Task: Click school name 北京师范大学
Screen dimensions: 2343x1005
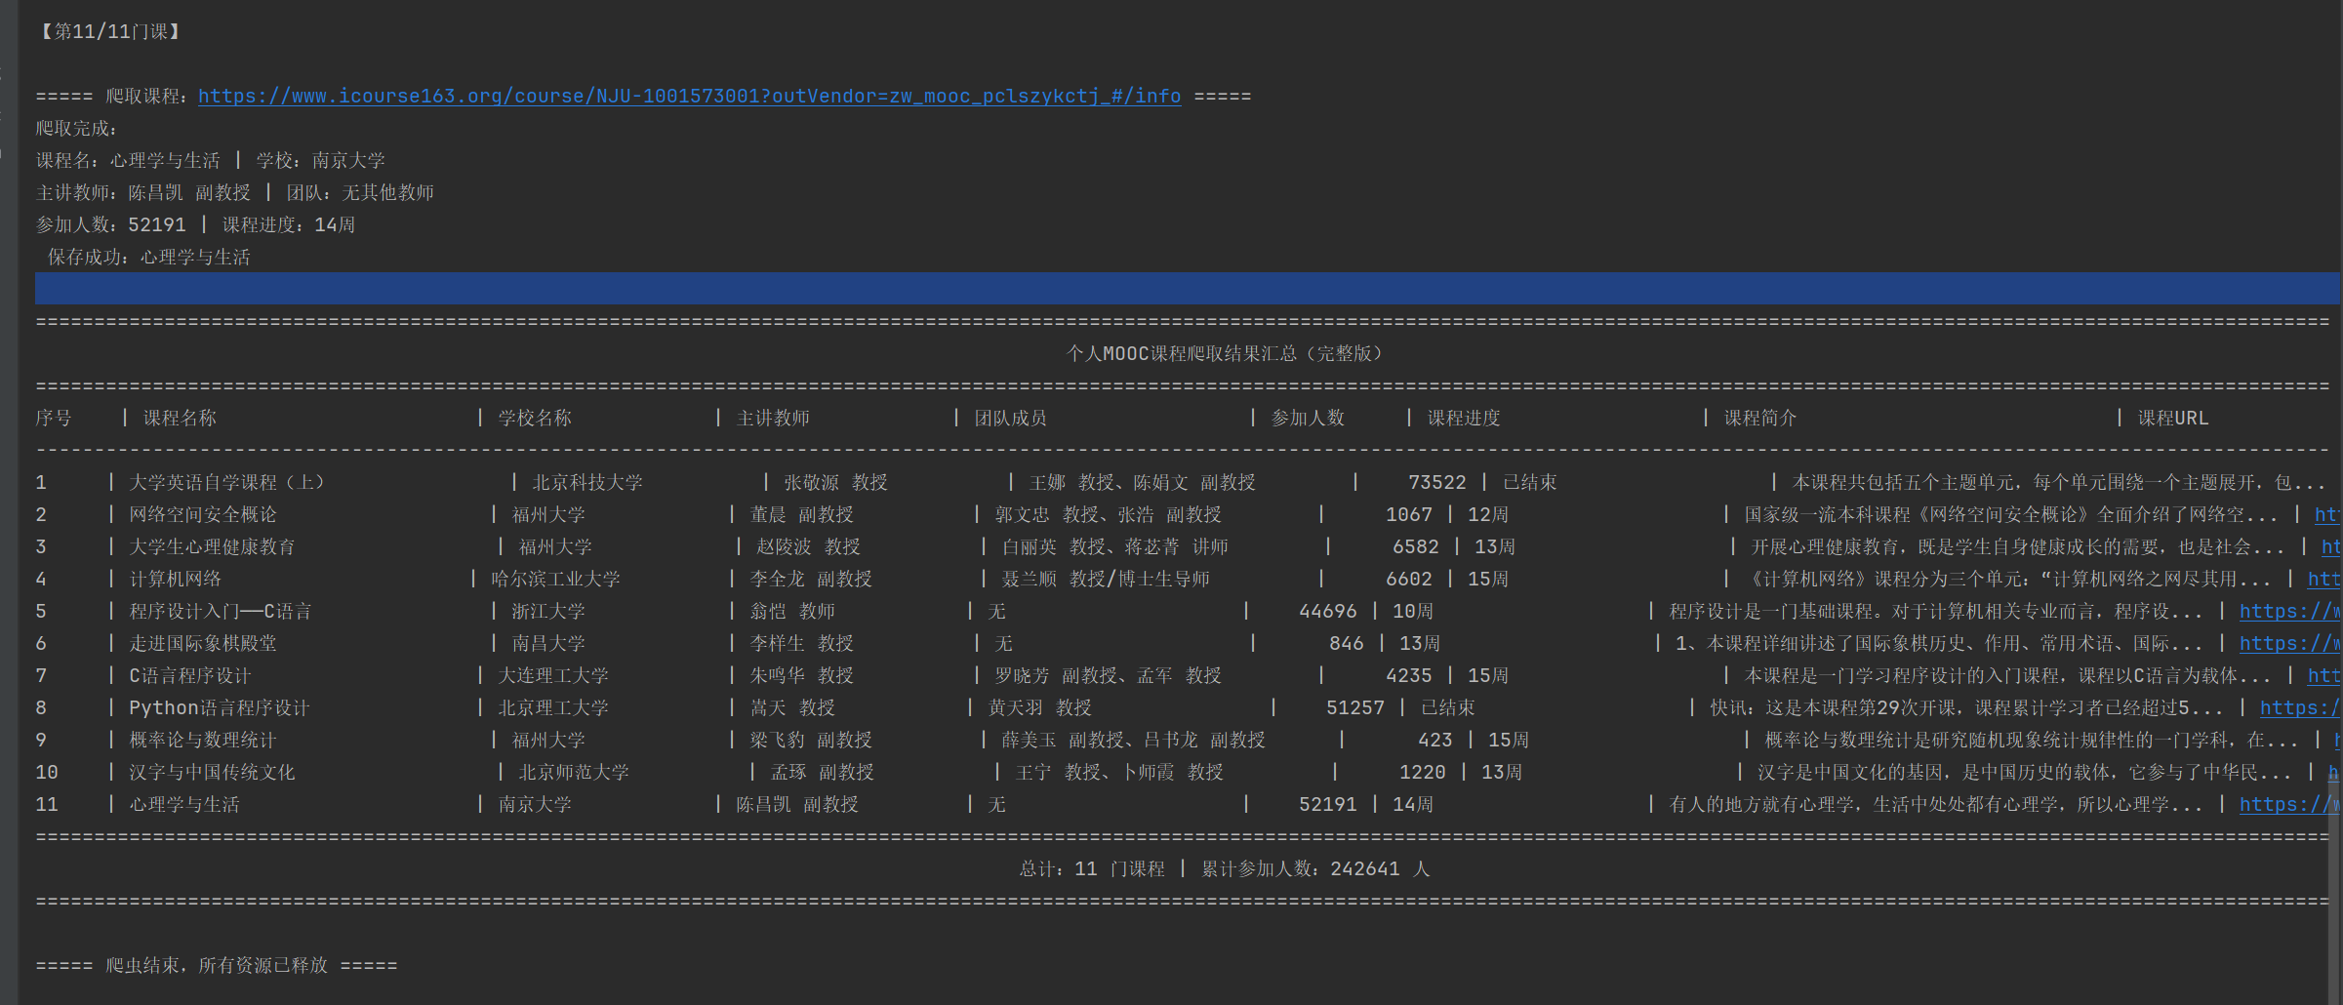Action: point(574,772)
